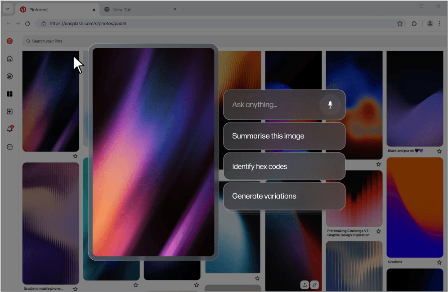The width and height of the screenshot is (448, 292).
Task: Open the browser profile icon
Action: click(x=430, y=24)
